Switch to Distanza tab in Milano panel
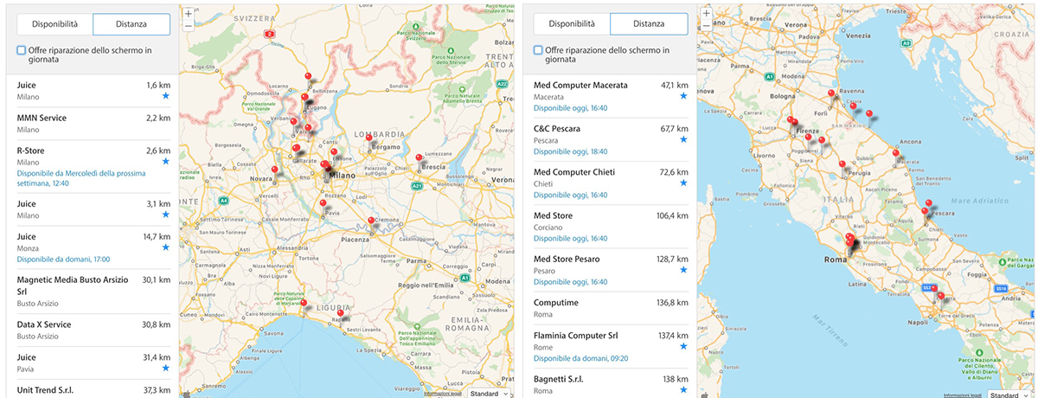The width and height of the screenshot is (1038, 398). [x=131, y=24]
